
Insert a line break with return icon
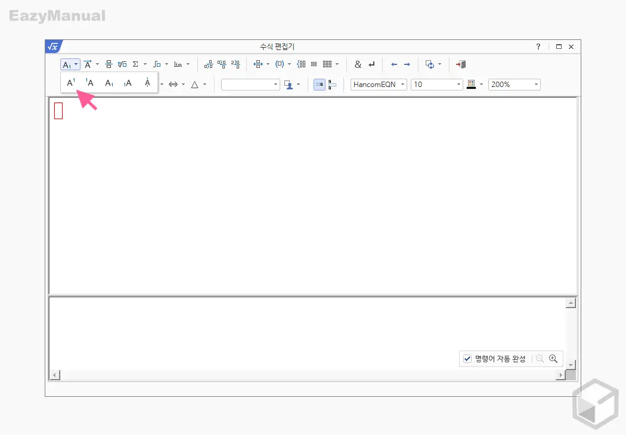coord(371,64)
